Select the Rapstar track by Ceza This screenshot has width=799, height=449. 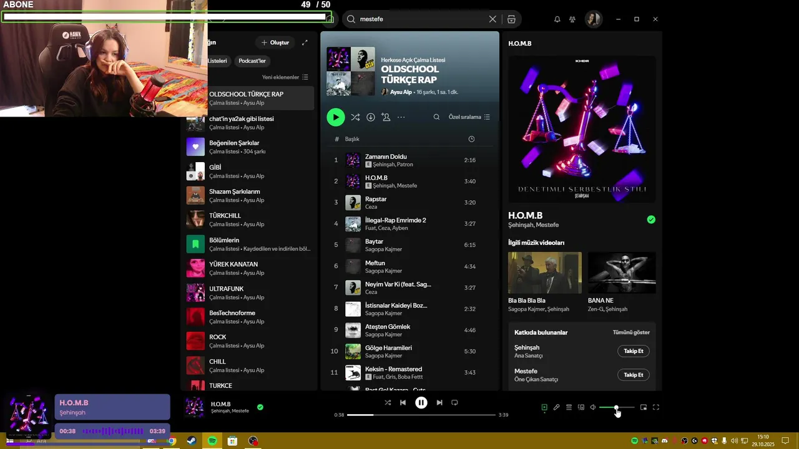pyautogui.click(x=409, y=203)
